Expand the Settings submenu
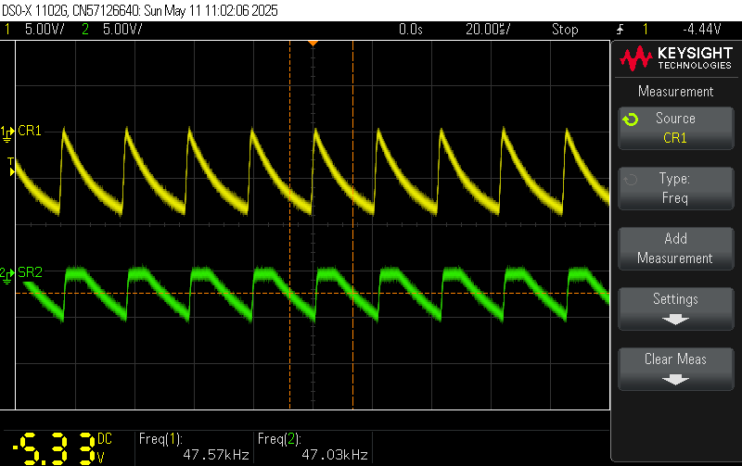This screenshot has height=466, width=742. (x=674, y=309)
